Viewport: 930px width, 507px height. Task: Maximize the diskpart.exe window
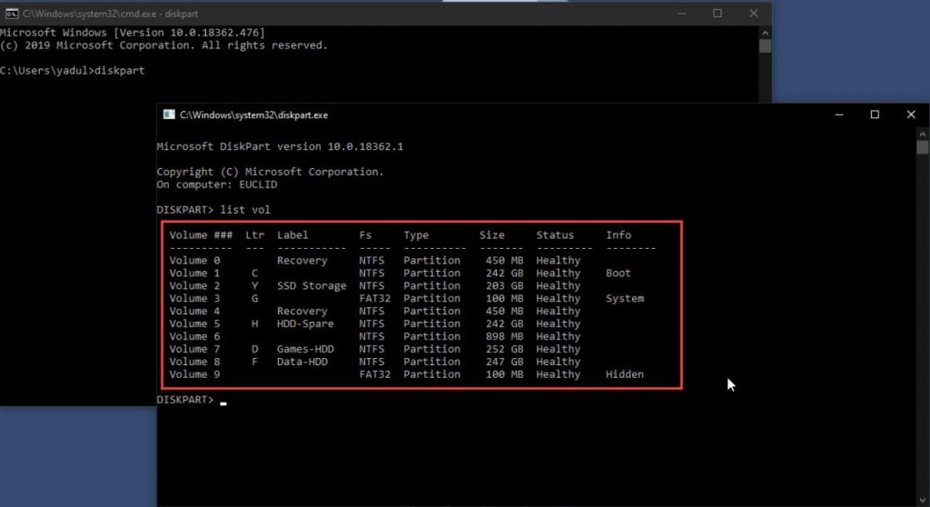coord(875,114)
